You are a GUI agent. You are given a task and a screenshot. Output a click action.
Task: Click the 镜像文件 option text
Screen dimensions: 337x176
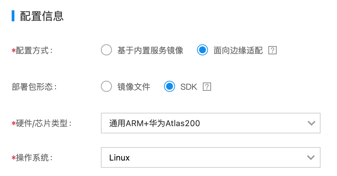pyautogui.click(x=134, y=87)
